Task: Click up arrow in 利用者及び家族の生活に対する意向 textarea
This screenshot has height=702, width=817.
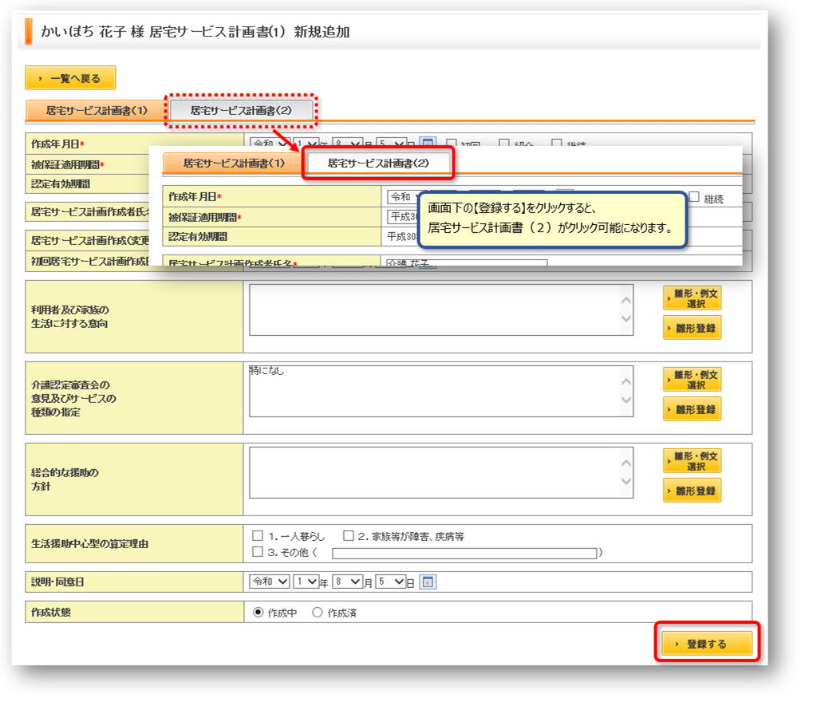Action: 626,301
